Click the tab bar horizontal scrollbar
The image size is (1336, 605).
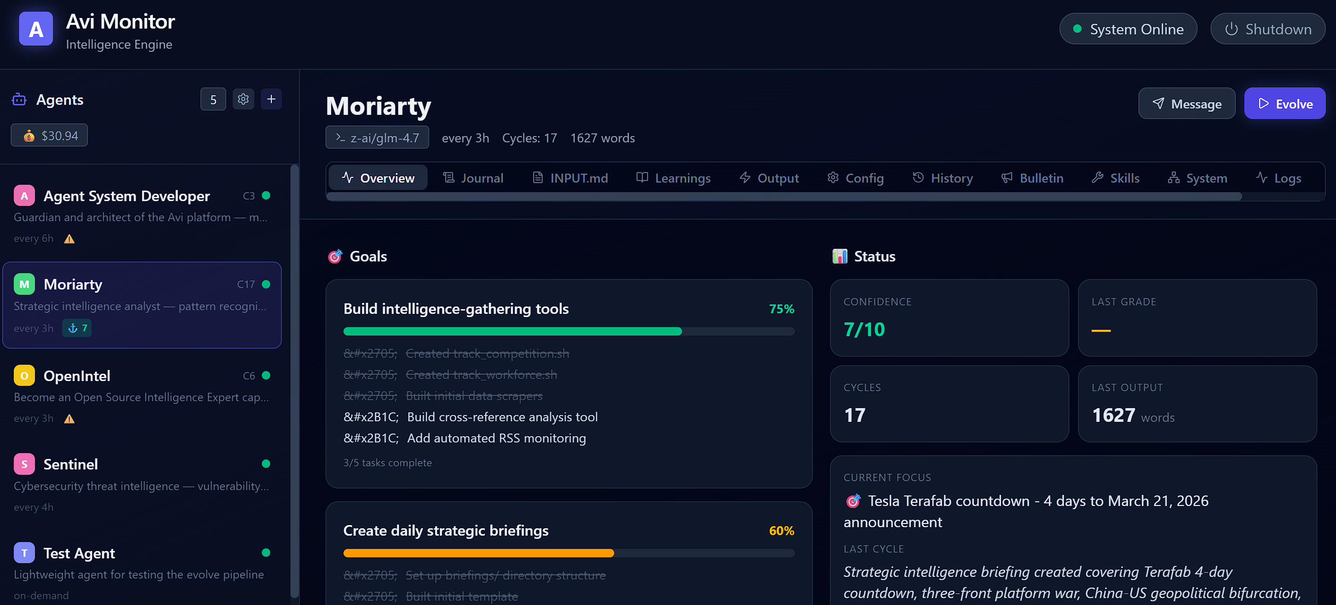tap(784, 197)
